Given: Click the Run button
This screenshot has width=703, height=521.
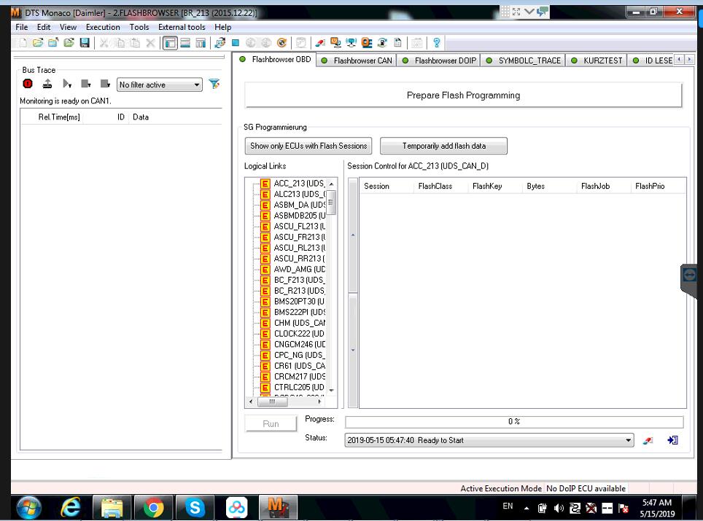Looking at the screenshot, I should tap(271, 424).
